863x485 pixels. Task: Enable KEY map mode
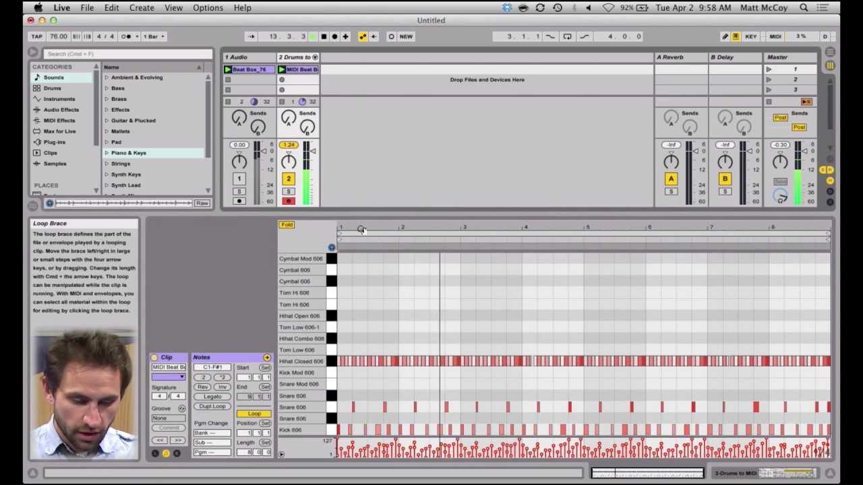tap(750, 36)
